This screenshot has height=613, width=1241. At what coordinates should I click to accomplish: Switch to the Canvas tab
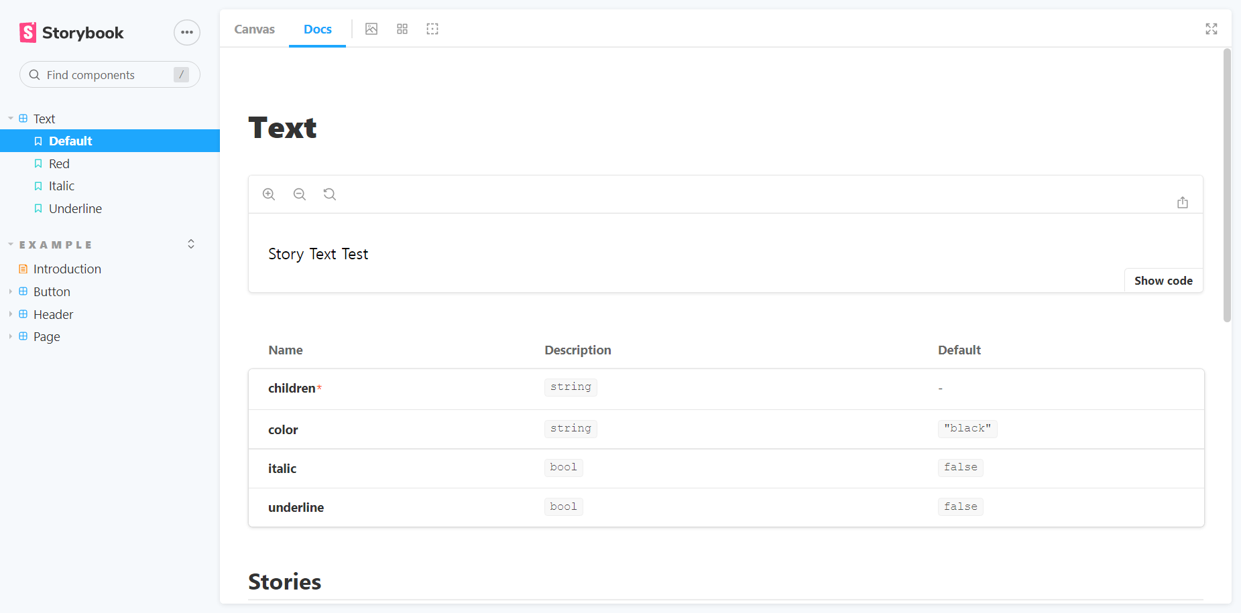pos(255,29)
